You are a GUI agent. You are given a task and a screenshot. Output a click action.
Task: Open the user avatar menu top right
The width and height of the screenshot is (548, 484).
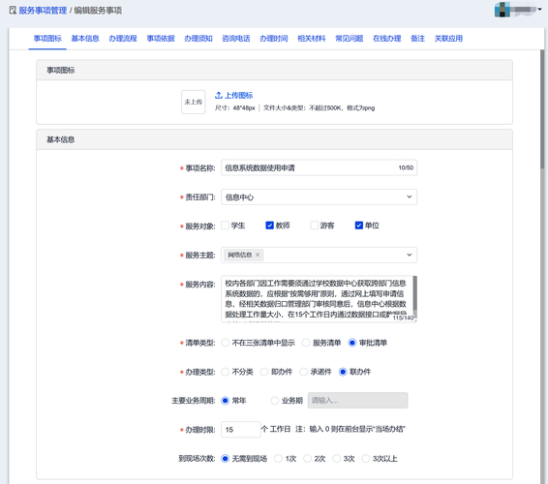point(502,10)
